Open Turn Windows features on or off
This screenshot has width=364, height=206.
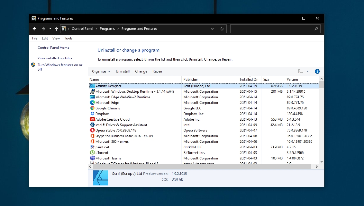60,67
